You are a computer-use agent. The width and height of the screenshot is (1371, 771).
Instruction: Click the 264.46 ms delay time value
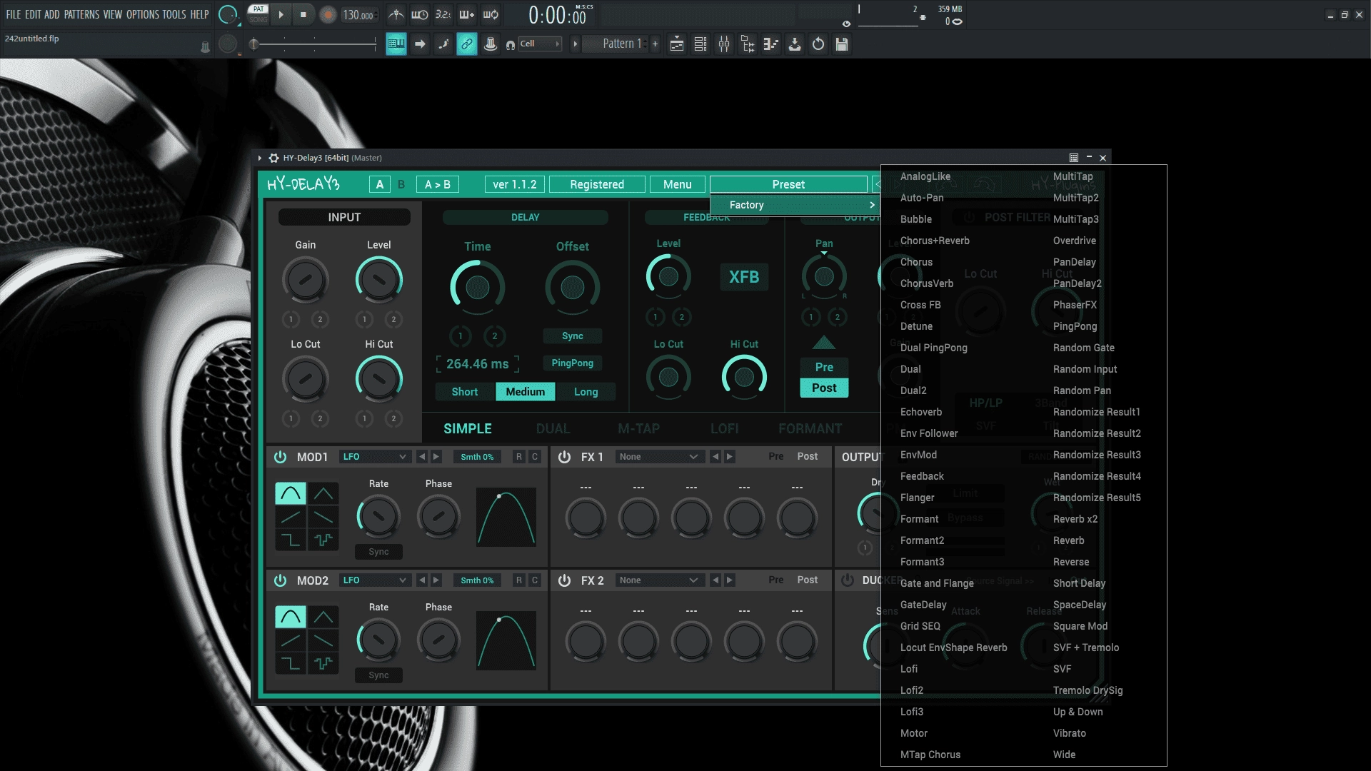477,364
